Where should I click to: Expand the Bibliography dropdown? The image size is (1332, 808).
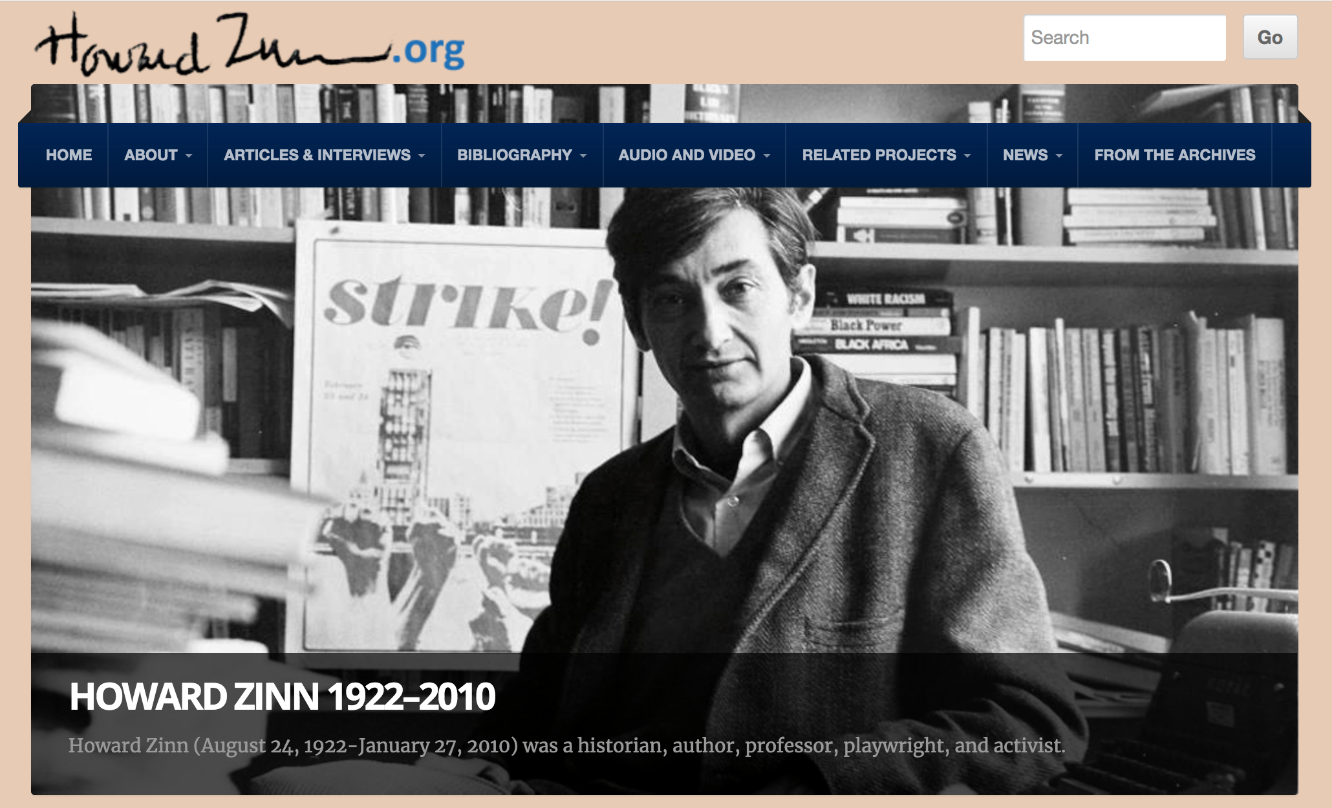(522, 155)
